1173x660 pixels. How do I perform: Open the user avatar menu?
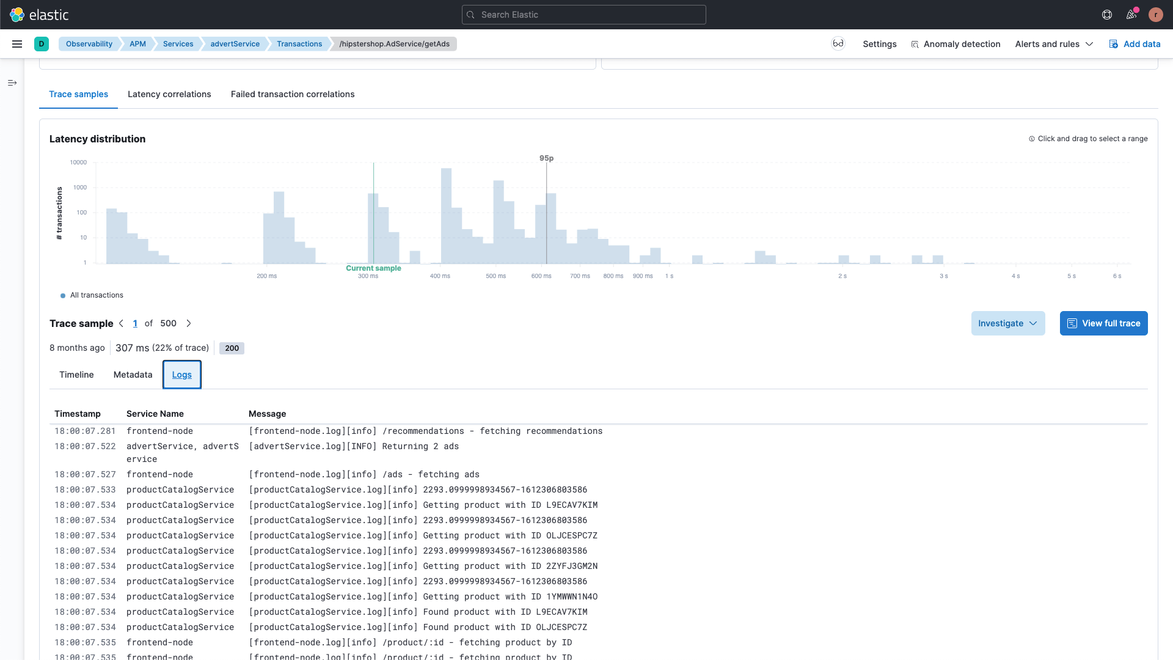point(1156,15)
